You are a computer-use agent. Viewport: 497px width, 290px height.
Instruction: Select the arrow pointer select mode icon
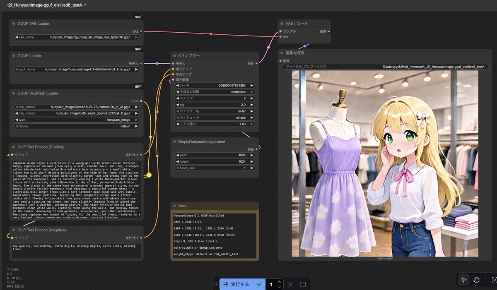(x=463, y=280)
